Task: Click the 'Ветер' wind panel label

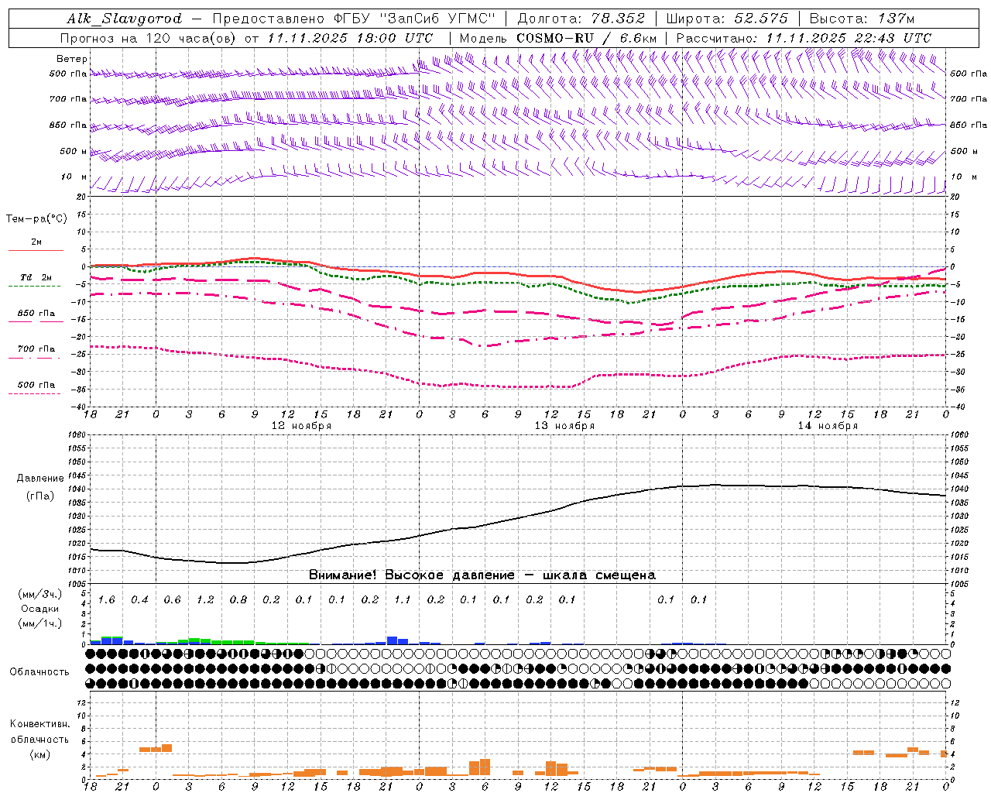Action: (x=72, y=59)
